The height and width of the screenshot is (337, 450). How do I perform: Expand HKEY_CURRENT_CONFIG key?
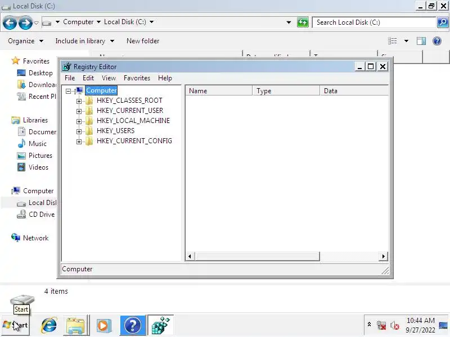[x=79, y=142]
